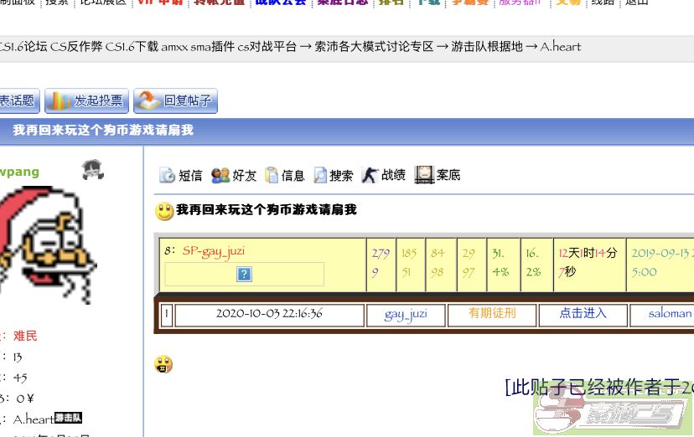Click the yellow smiley icon beside the post title
This screenshot has height=437, width=694.
click(164, 211)
